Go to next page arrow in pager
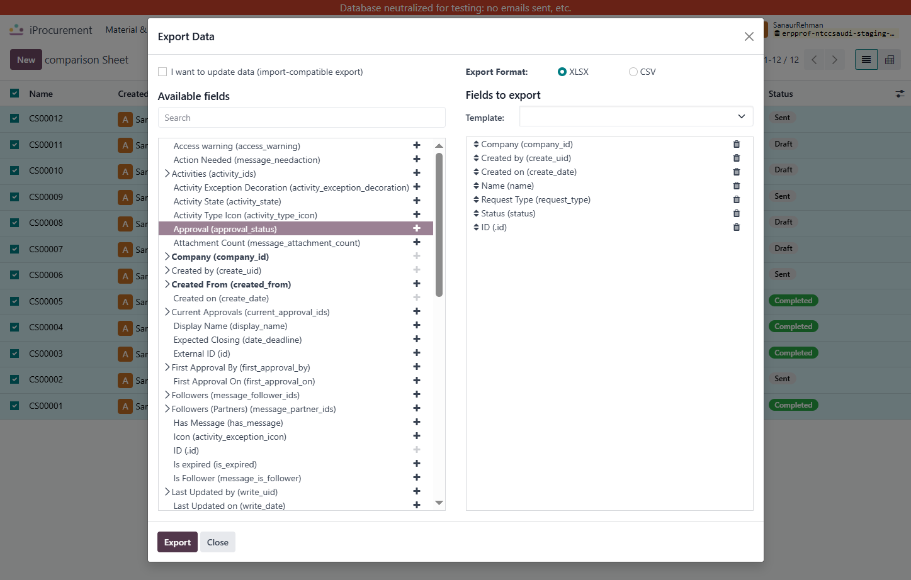The width and height of the screenshot is (911, 580). 835,60
